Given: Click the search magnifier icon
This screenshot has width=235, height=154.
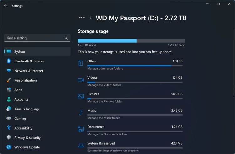Looking at the screenshot, I should 66,38.
